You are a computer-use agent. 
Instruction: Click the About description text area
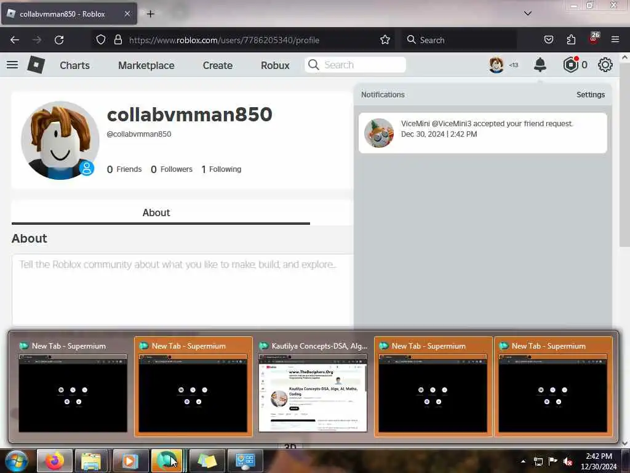[x=182, y=289]
